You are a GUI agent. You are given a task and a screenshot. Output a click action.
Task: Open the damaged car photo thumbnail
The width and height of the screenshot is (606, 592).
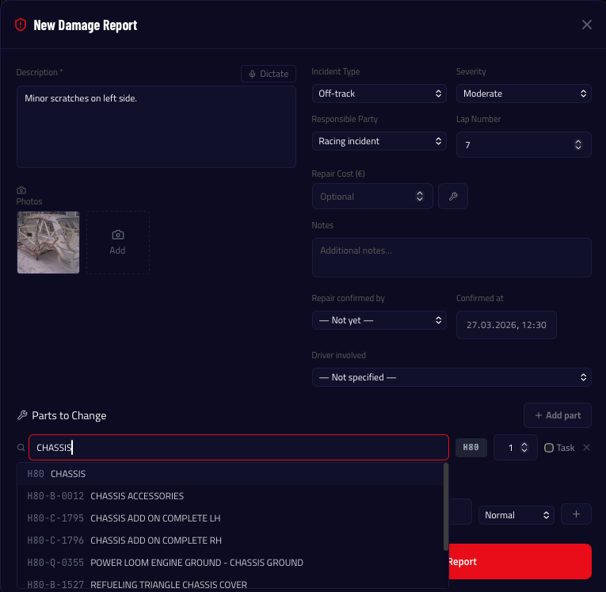point(48,242)
